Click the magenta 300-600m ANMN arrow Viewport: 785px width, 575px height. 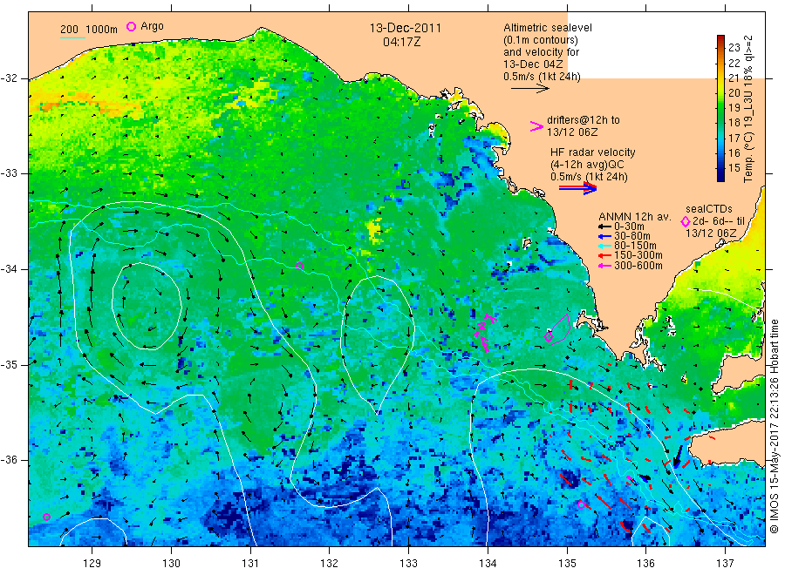604,266
